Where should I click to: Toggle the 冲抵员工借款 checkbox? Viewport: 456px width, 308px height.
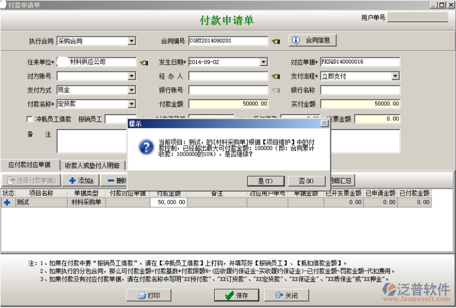click(x=30, y=119)
